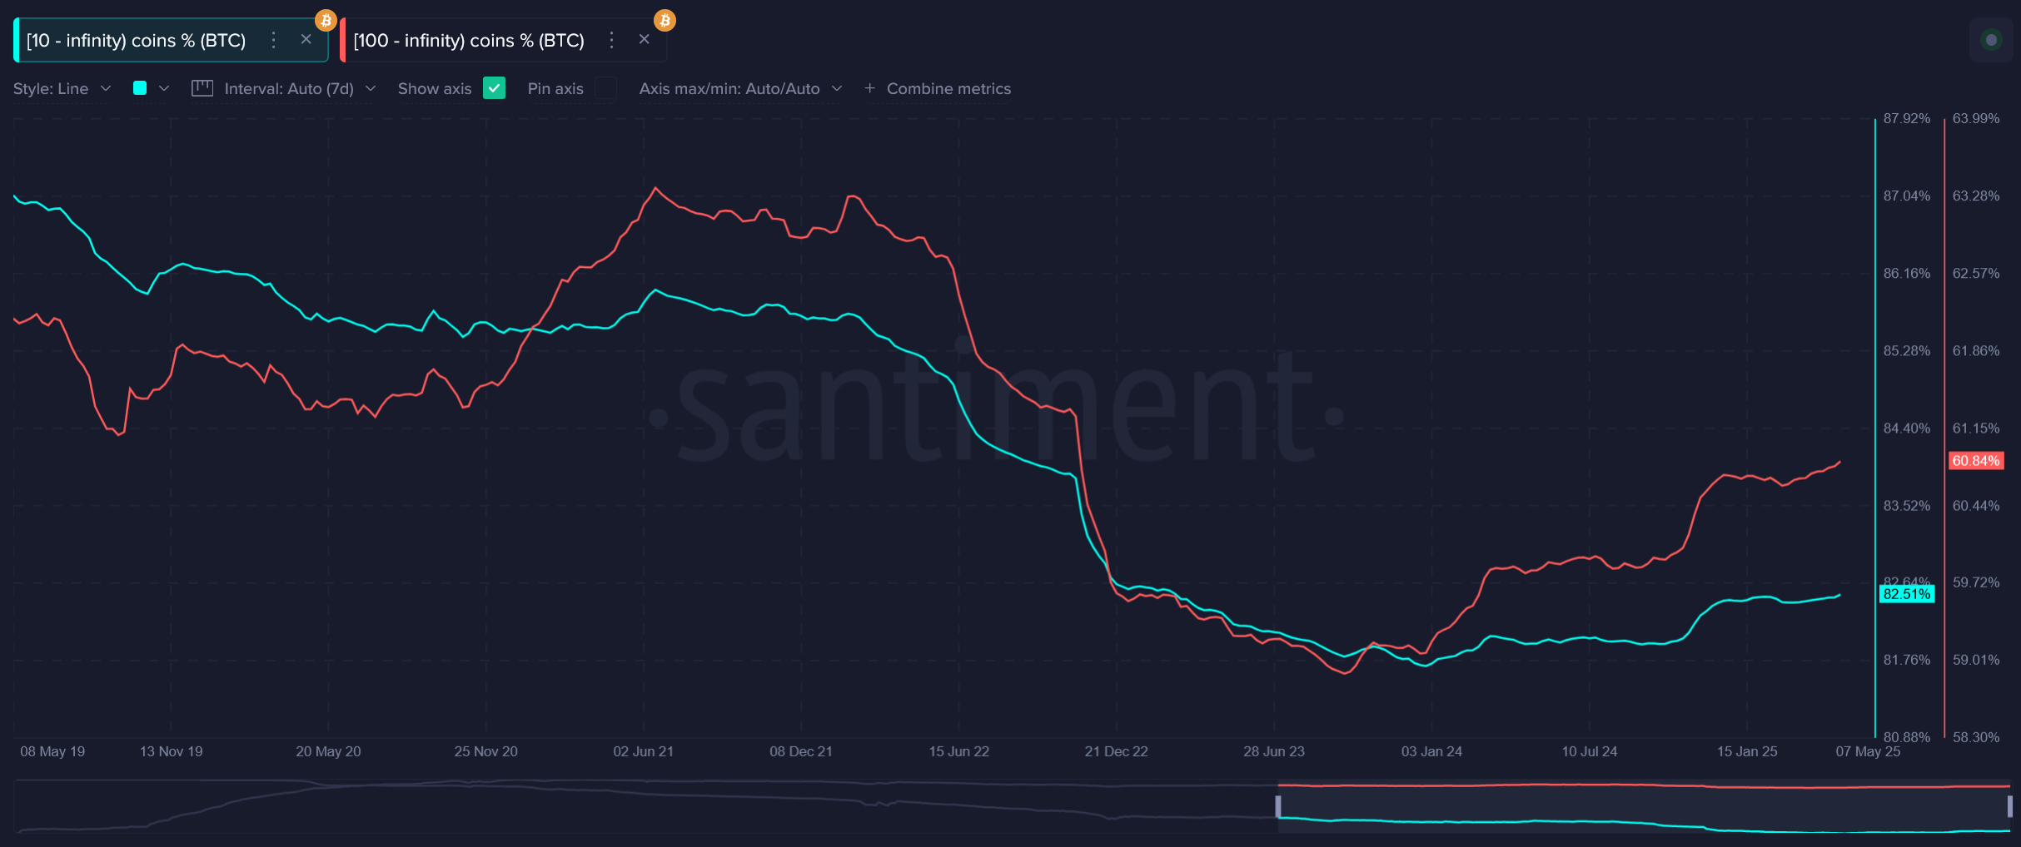2021x847 pixels.
Task: Click the BTC badge on the first metric card
Action: [x=326, y=19]
